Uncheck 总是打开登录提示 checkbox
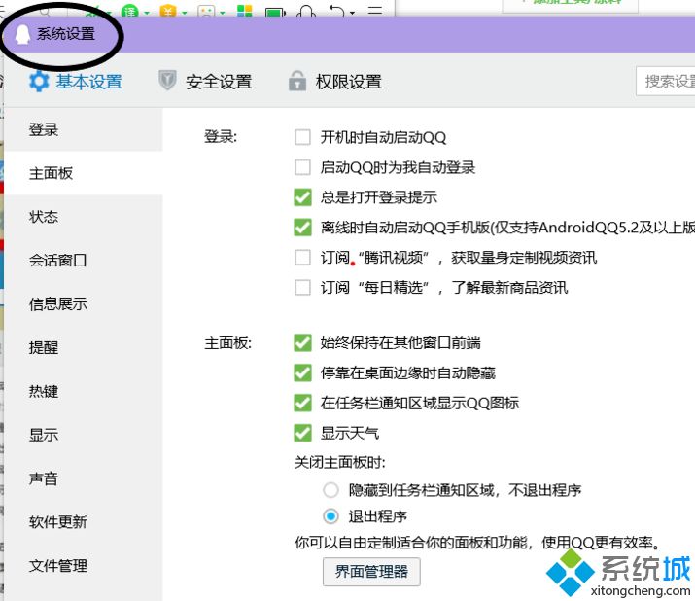This screenshot has height=601, width=695. (302, 197)
